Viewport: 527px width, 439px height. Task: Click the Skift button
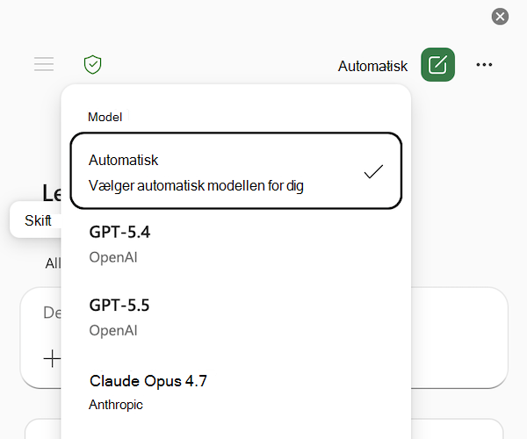click(x=38, y=220)
